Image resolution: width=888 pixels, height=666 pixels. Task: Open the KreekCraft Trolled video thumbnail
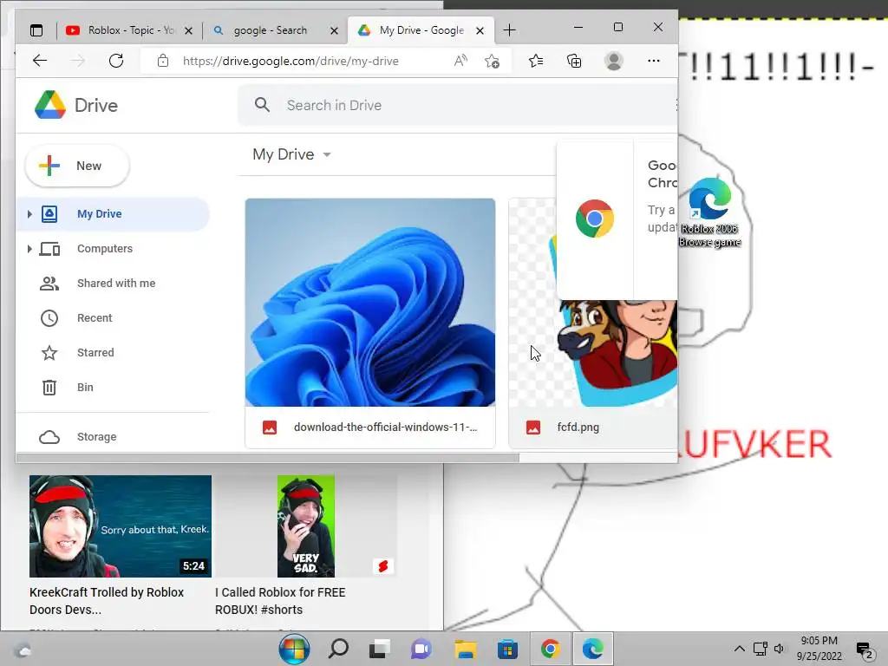(x=121, y=526)
